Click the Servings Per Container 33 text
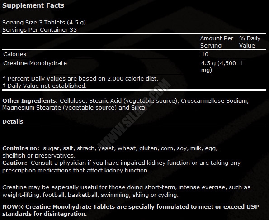This screenshot has height=220, width=269. [x=39, y=30]
